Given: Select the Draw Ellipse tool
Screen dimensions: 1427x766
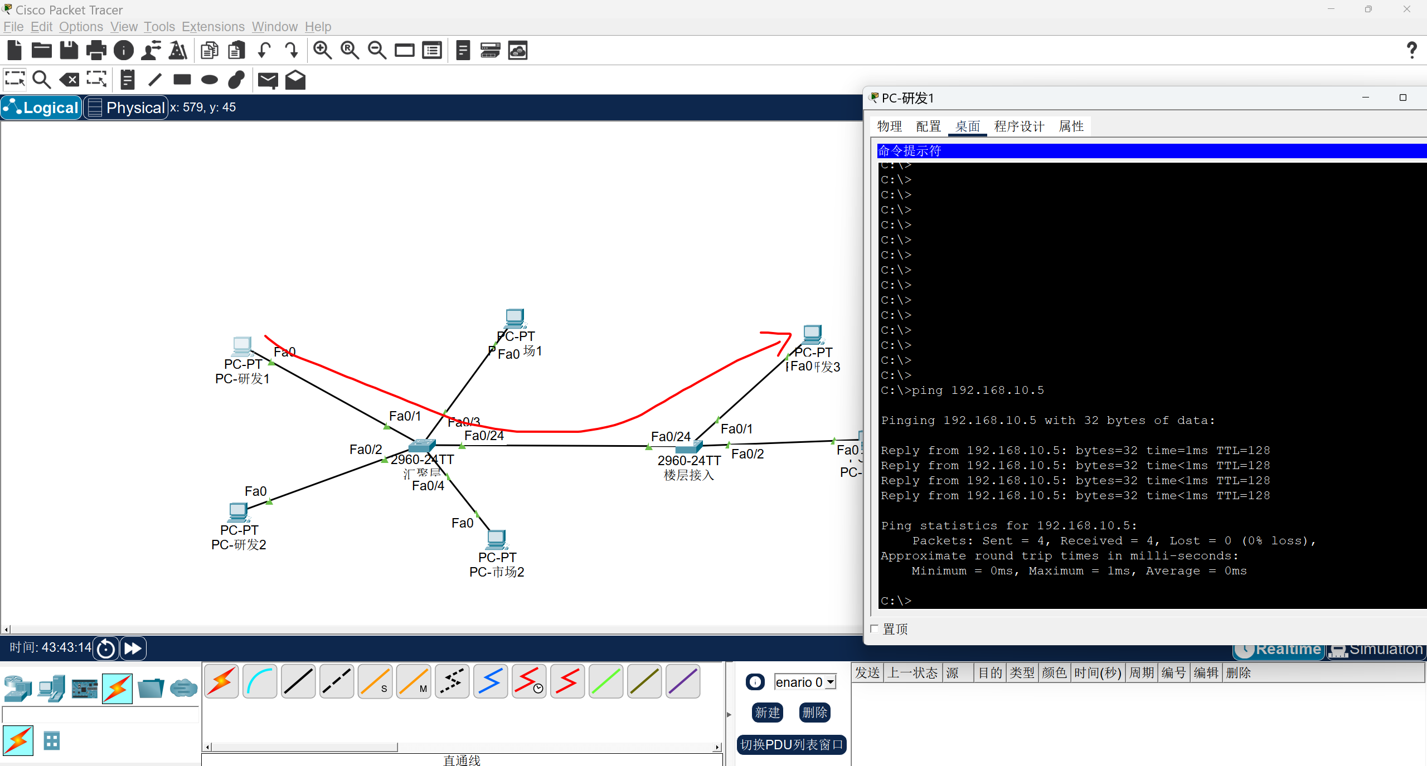Looking at the screenshot, I should click(x=210, y=80).
